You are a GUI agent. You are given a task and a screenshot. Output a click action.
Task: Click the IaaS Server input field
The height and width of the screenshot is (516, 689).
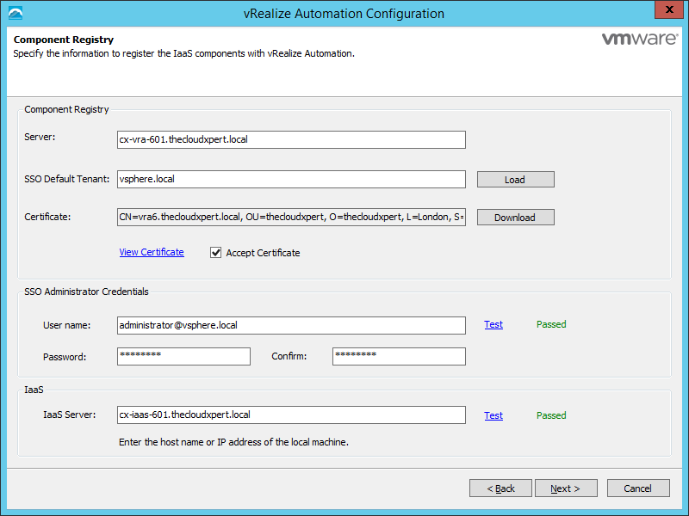[291, 415]
